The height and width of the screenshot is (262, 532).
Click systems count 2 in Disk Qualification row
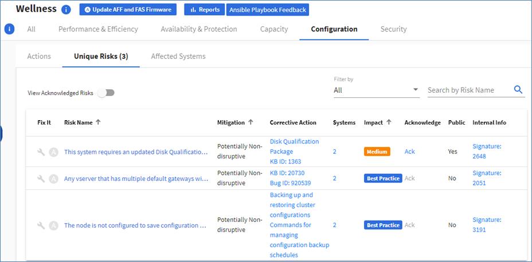[335, 152]
